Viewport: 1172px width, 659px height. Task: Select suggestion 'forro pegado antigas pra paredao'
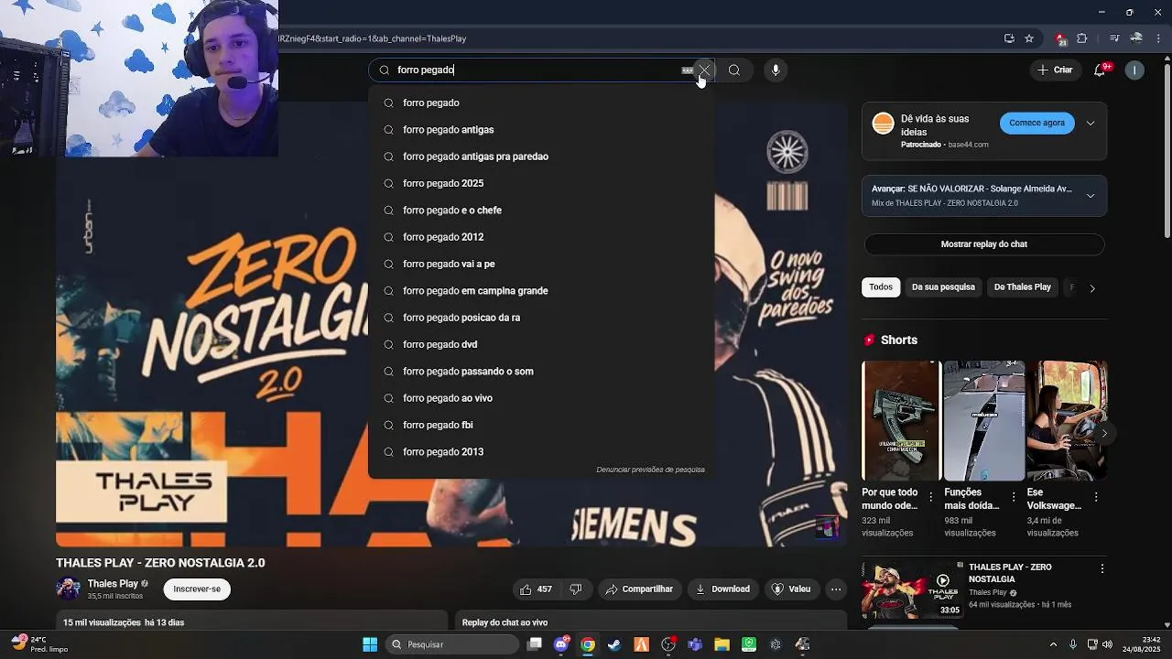click(x=540, y=157)
